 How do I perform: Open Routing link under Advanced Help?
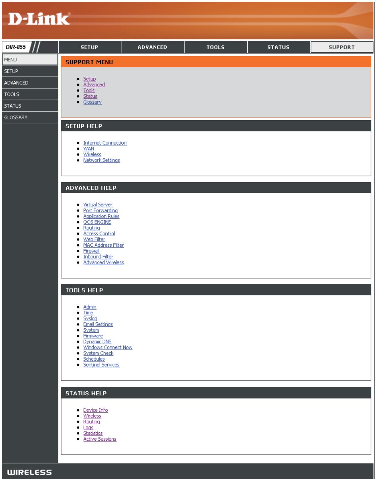coord(92,228)
